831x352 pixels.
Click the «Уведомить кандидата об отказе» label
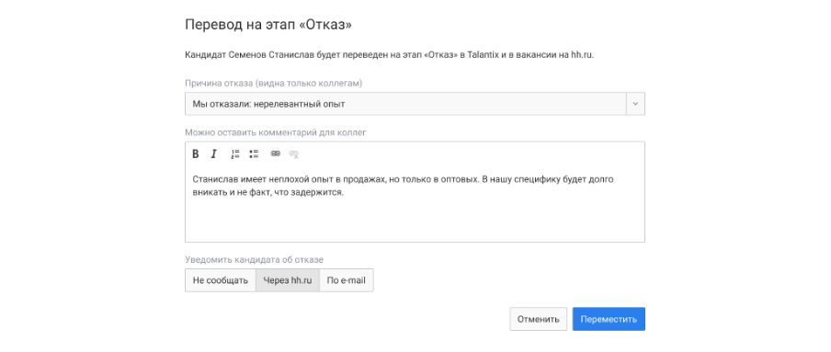point(254,260)
